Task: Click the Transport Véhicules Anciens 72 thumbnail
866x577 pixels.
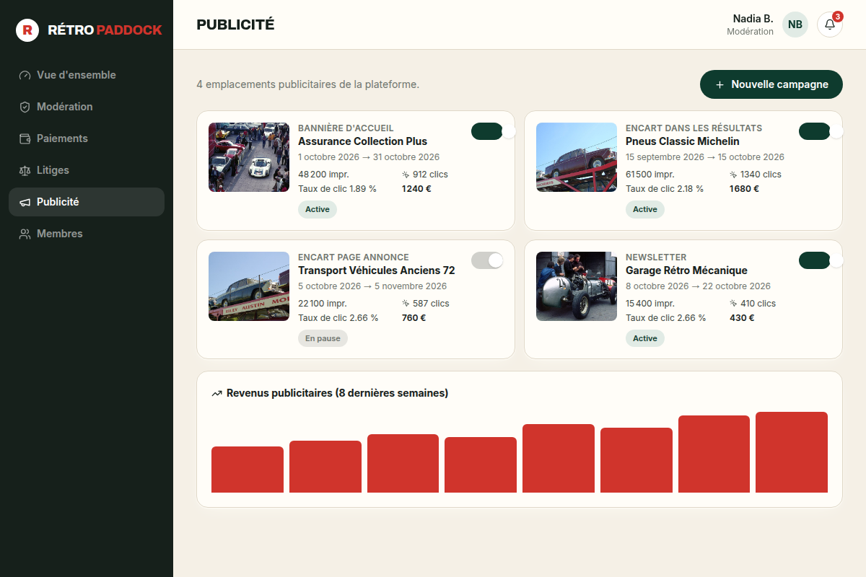Action: [x=249, y=286]
